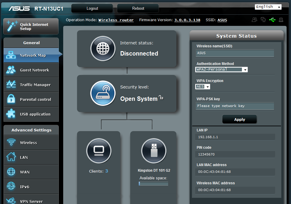Viewport: 291px width, 204px height.
Task: Open Parental control settings
Action: click(31, 99)
